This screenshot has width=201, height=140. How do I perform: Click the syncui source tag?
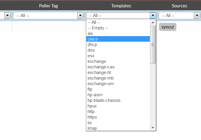click(168, 27)
